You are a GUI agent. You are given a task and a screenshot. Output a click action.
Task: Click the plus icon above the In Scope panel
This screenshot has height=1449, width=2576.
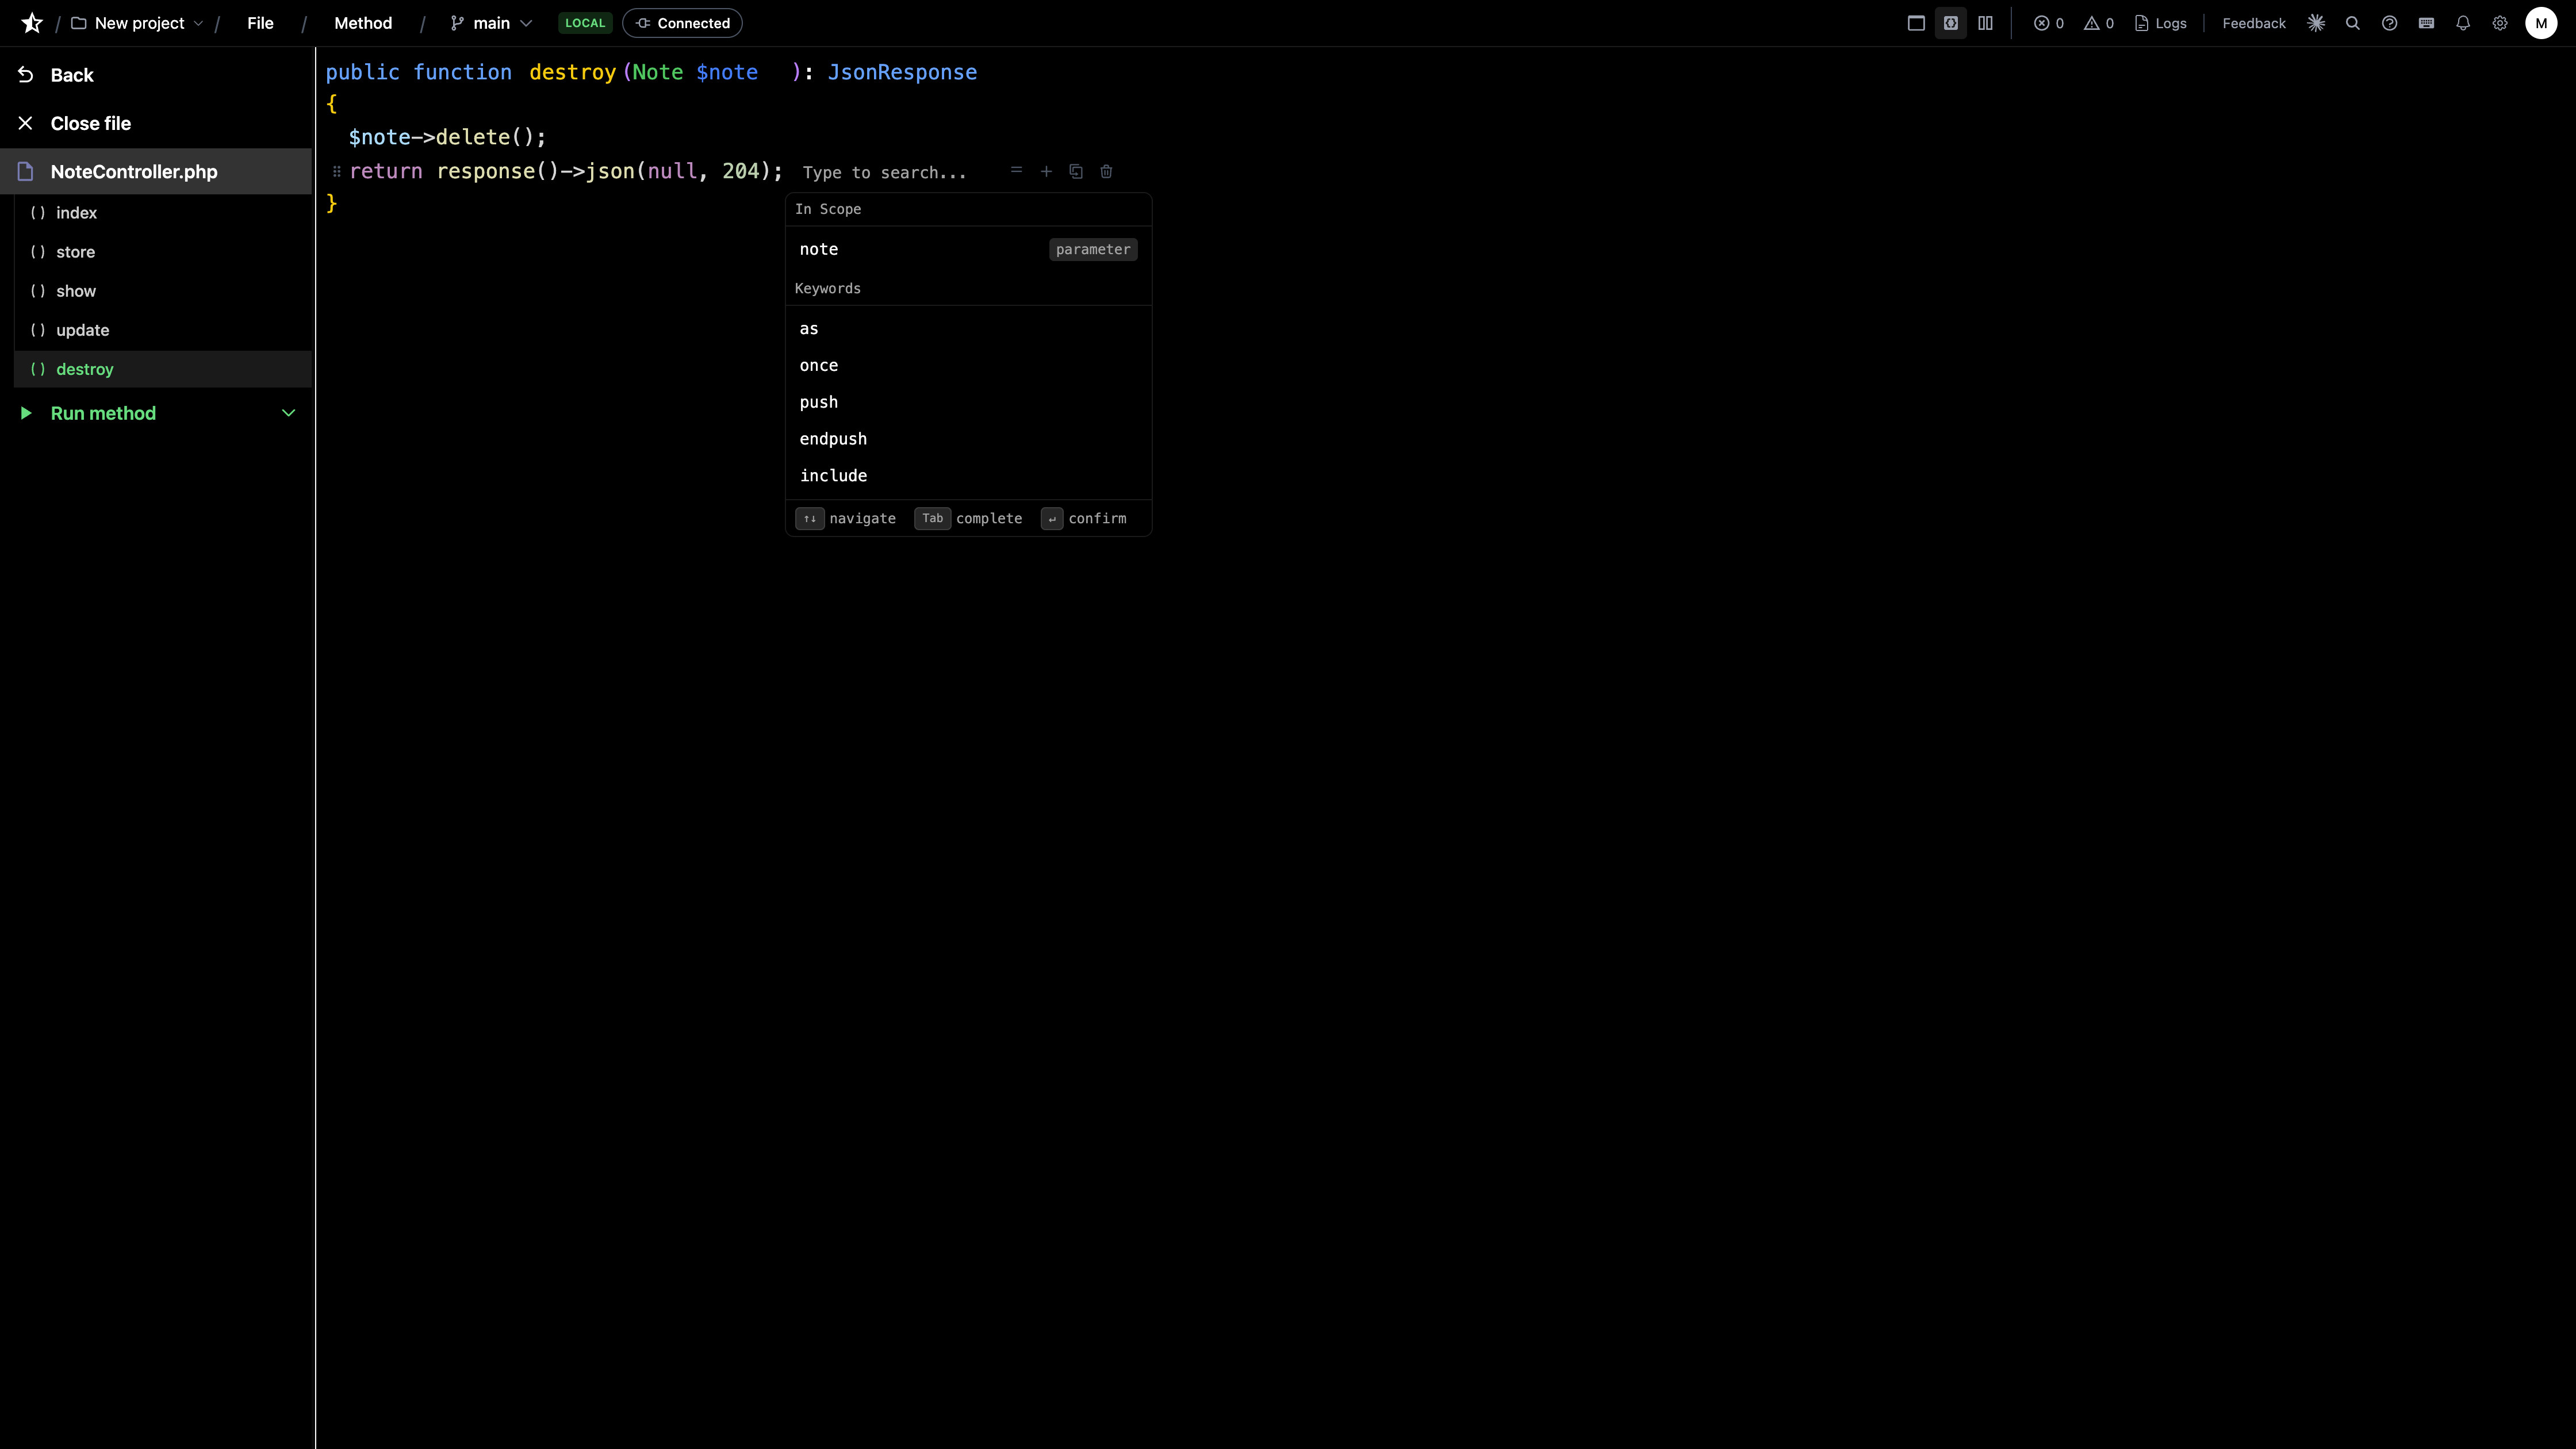coord(1046,171)
